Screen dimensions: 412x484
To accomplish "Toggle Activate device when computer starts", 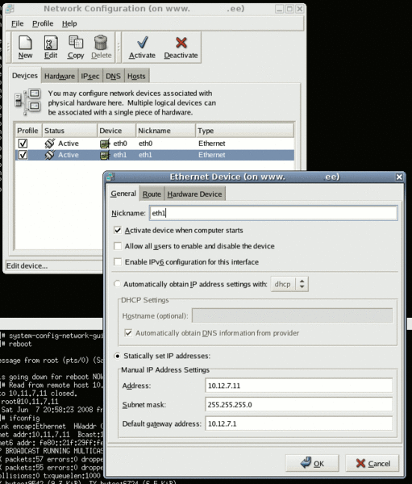I will (118, 230).
